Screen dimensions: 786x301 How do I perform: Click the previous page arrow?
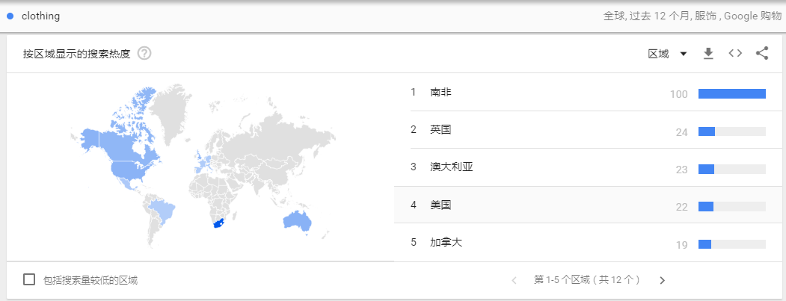coord(514,281)
